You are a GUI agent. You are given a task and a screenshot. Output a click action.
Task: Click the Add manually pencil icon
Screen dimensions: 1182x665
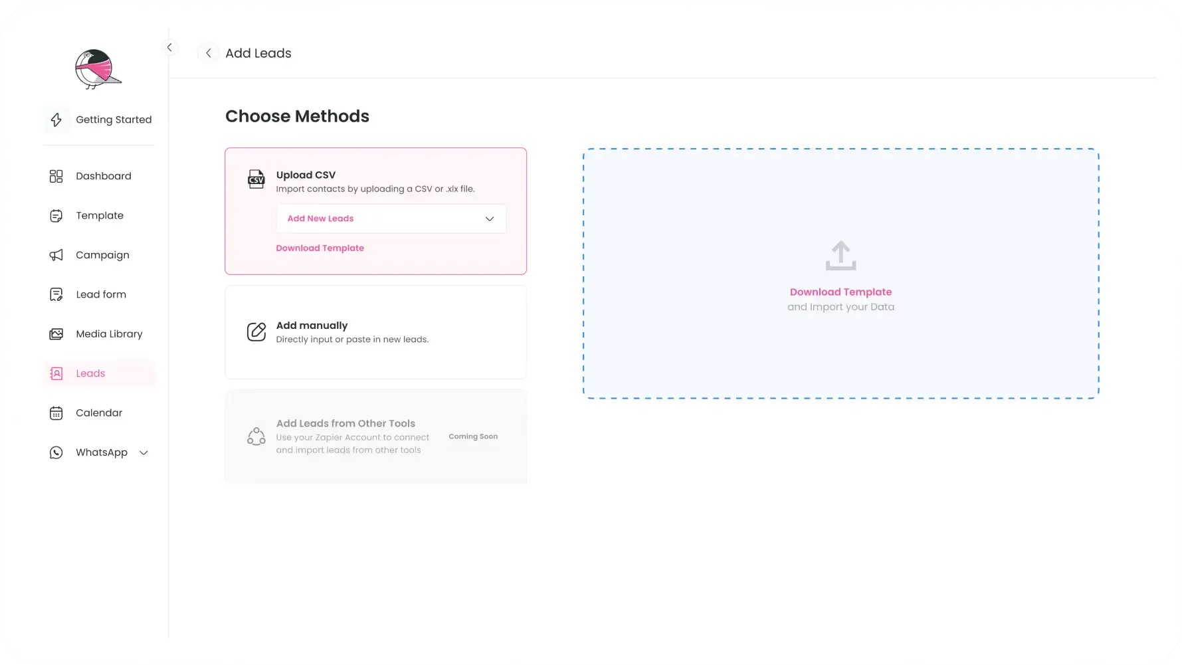tap(256, 331)
